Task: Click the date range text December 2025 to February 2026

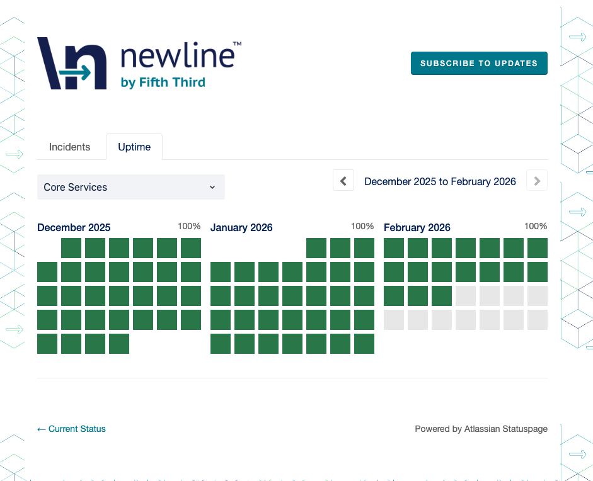Action: 440,181
